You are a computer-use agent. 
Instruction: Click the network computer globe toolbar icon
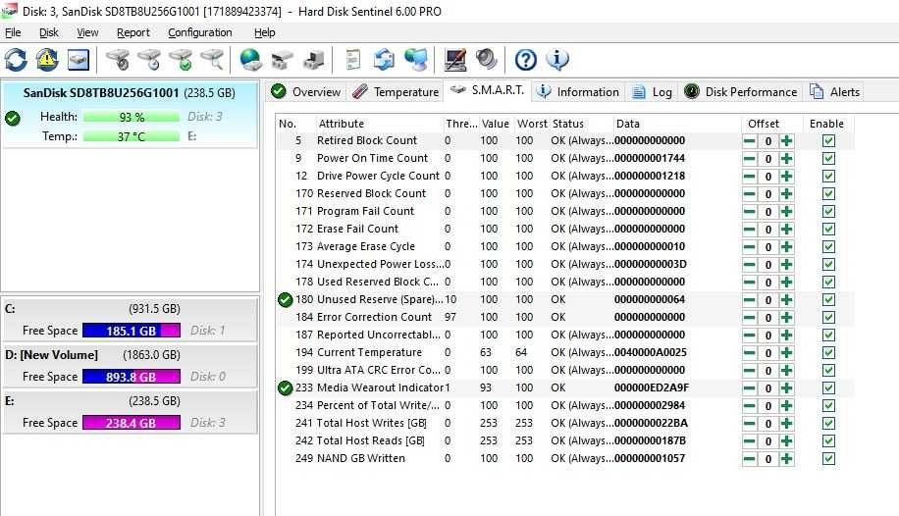click(416, 60)
